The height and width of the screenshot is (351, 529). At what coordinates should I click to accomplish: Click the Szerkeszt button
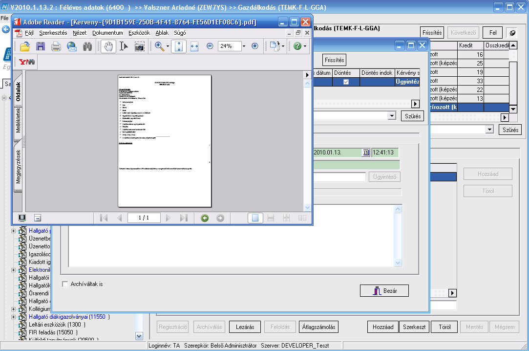(x=414, y=327)
